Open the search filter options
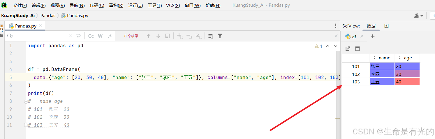This screenshot has width=435, height=139. pos(220,36)
